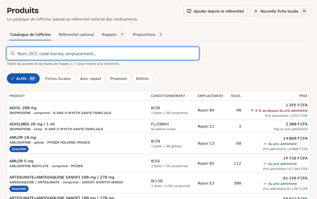317x199 pixels.
Task: Toggle the Actifs filter chip
Action: (23, 78)
